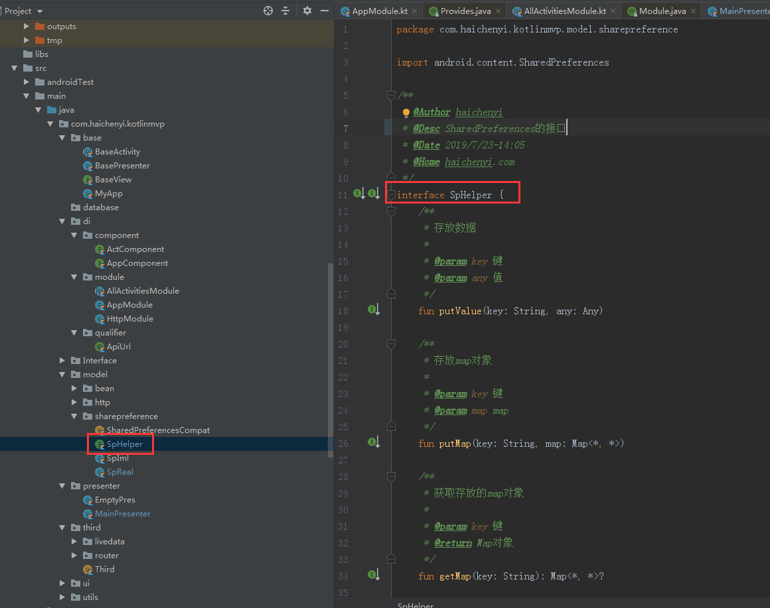Hide the Project panel with minus icon

coord(325,11)
